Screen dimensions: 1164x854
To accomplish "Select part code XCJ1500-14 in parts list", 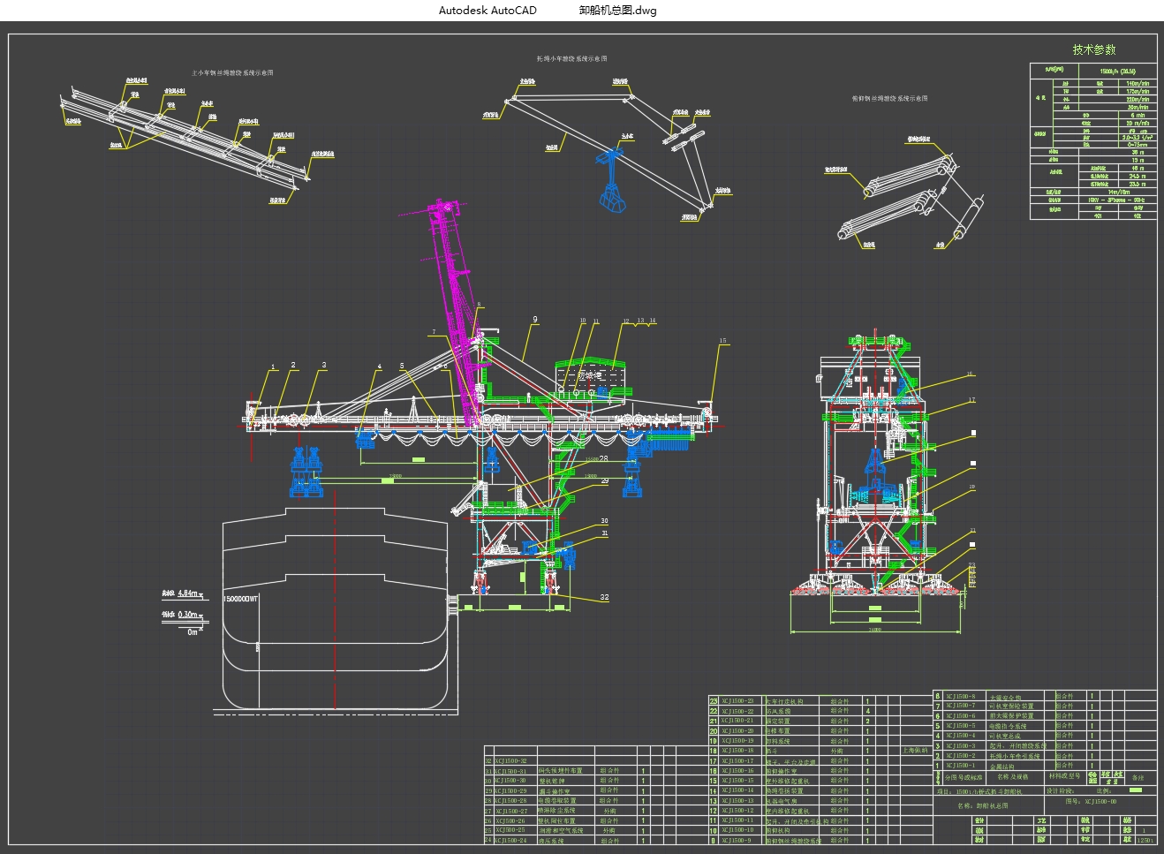I will pyautogui.click(x=737, y=790).
